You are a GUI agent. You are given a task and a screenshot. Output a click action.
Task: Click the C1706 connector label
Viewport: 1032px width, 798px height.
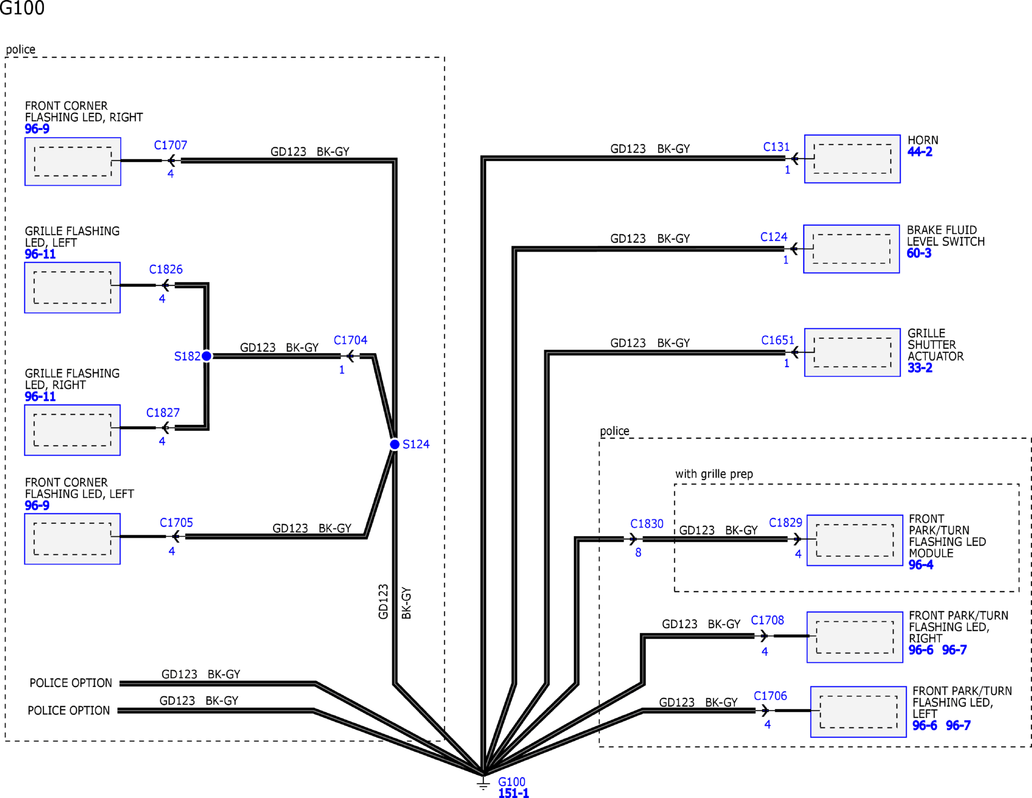coord(770,696)
